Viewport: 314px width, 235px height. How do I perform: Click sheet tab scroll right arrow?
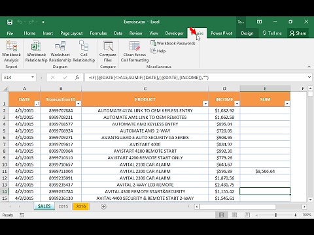click(20, 206)
